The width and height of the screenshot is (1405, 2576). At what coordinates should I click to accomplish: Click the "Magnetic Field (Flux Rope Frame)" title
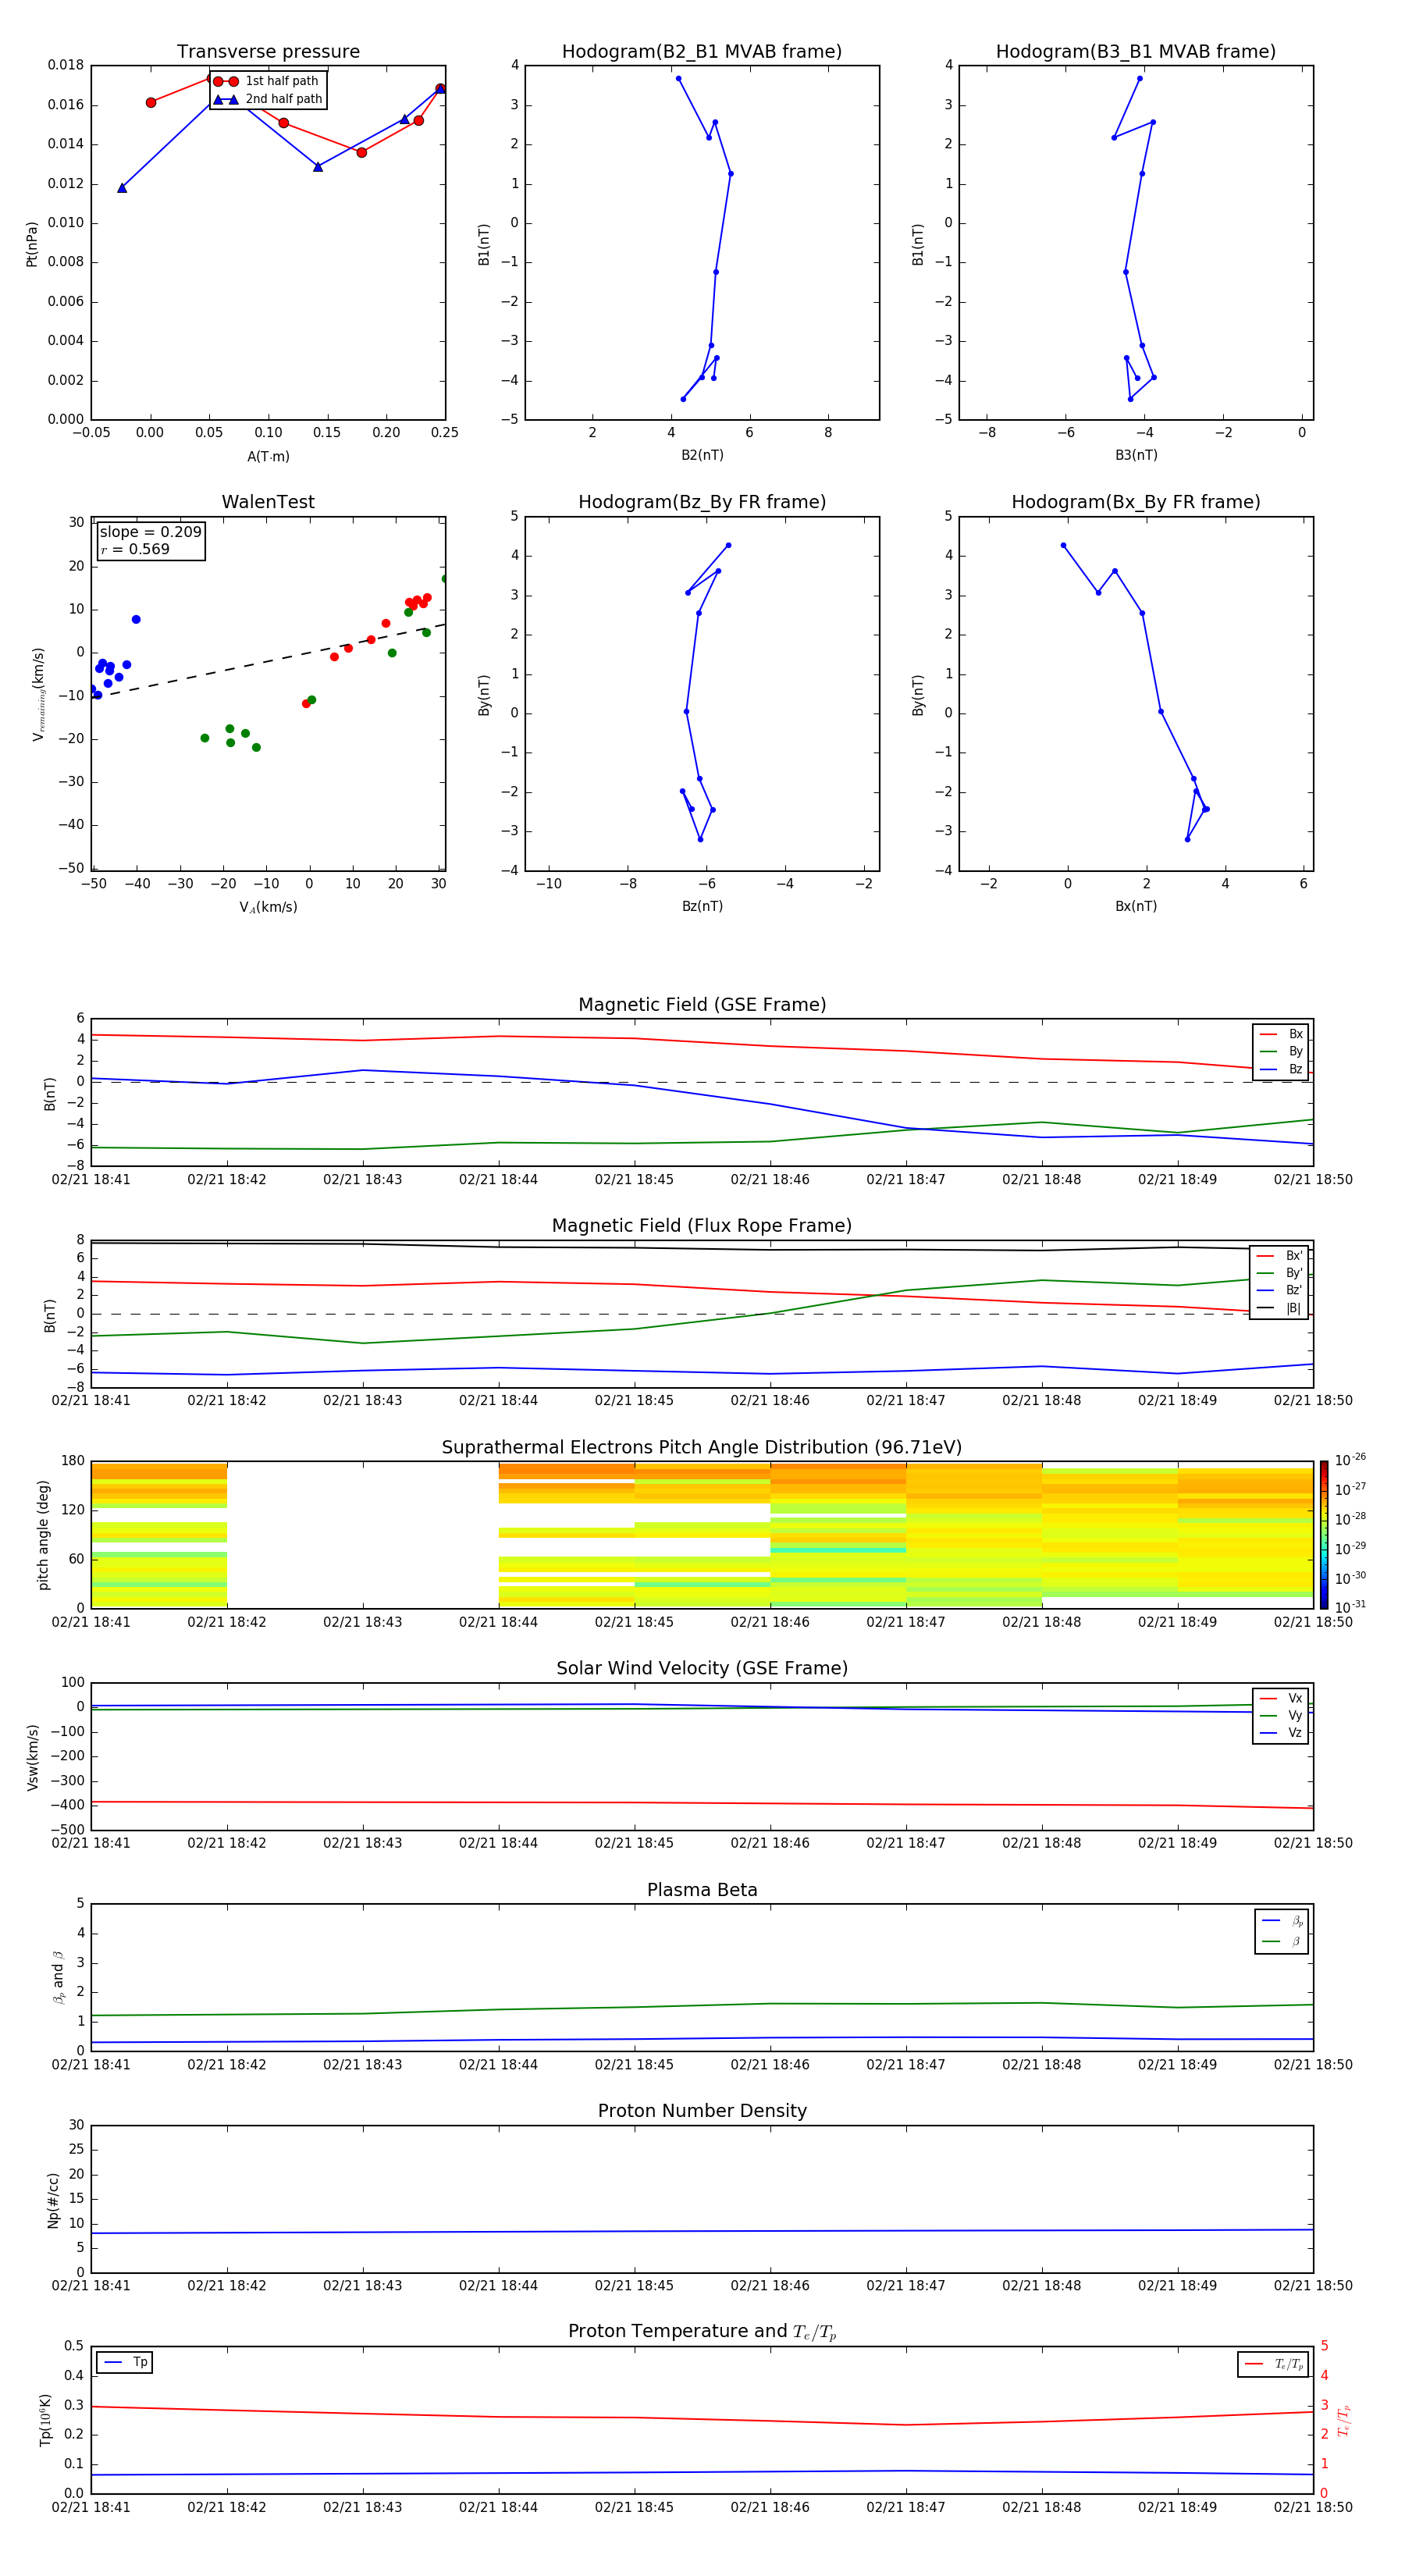(702, 1226)
